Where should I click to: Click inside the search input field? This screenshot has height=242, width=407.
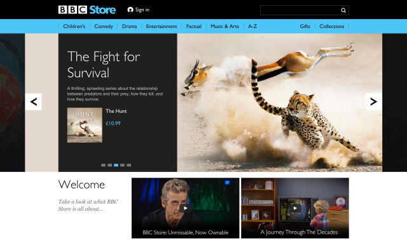(x=301, y=10)
